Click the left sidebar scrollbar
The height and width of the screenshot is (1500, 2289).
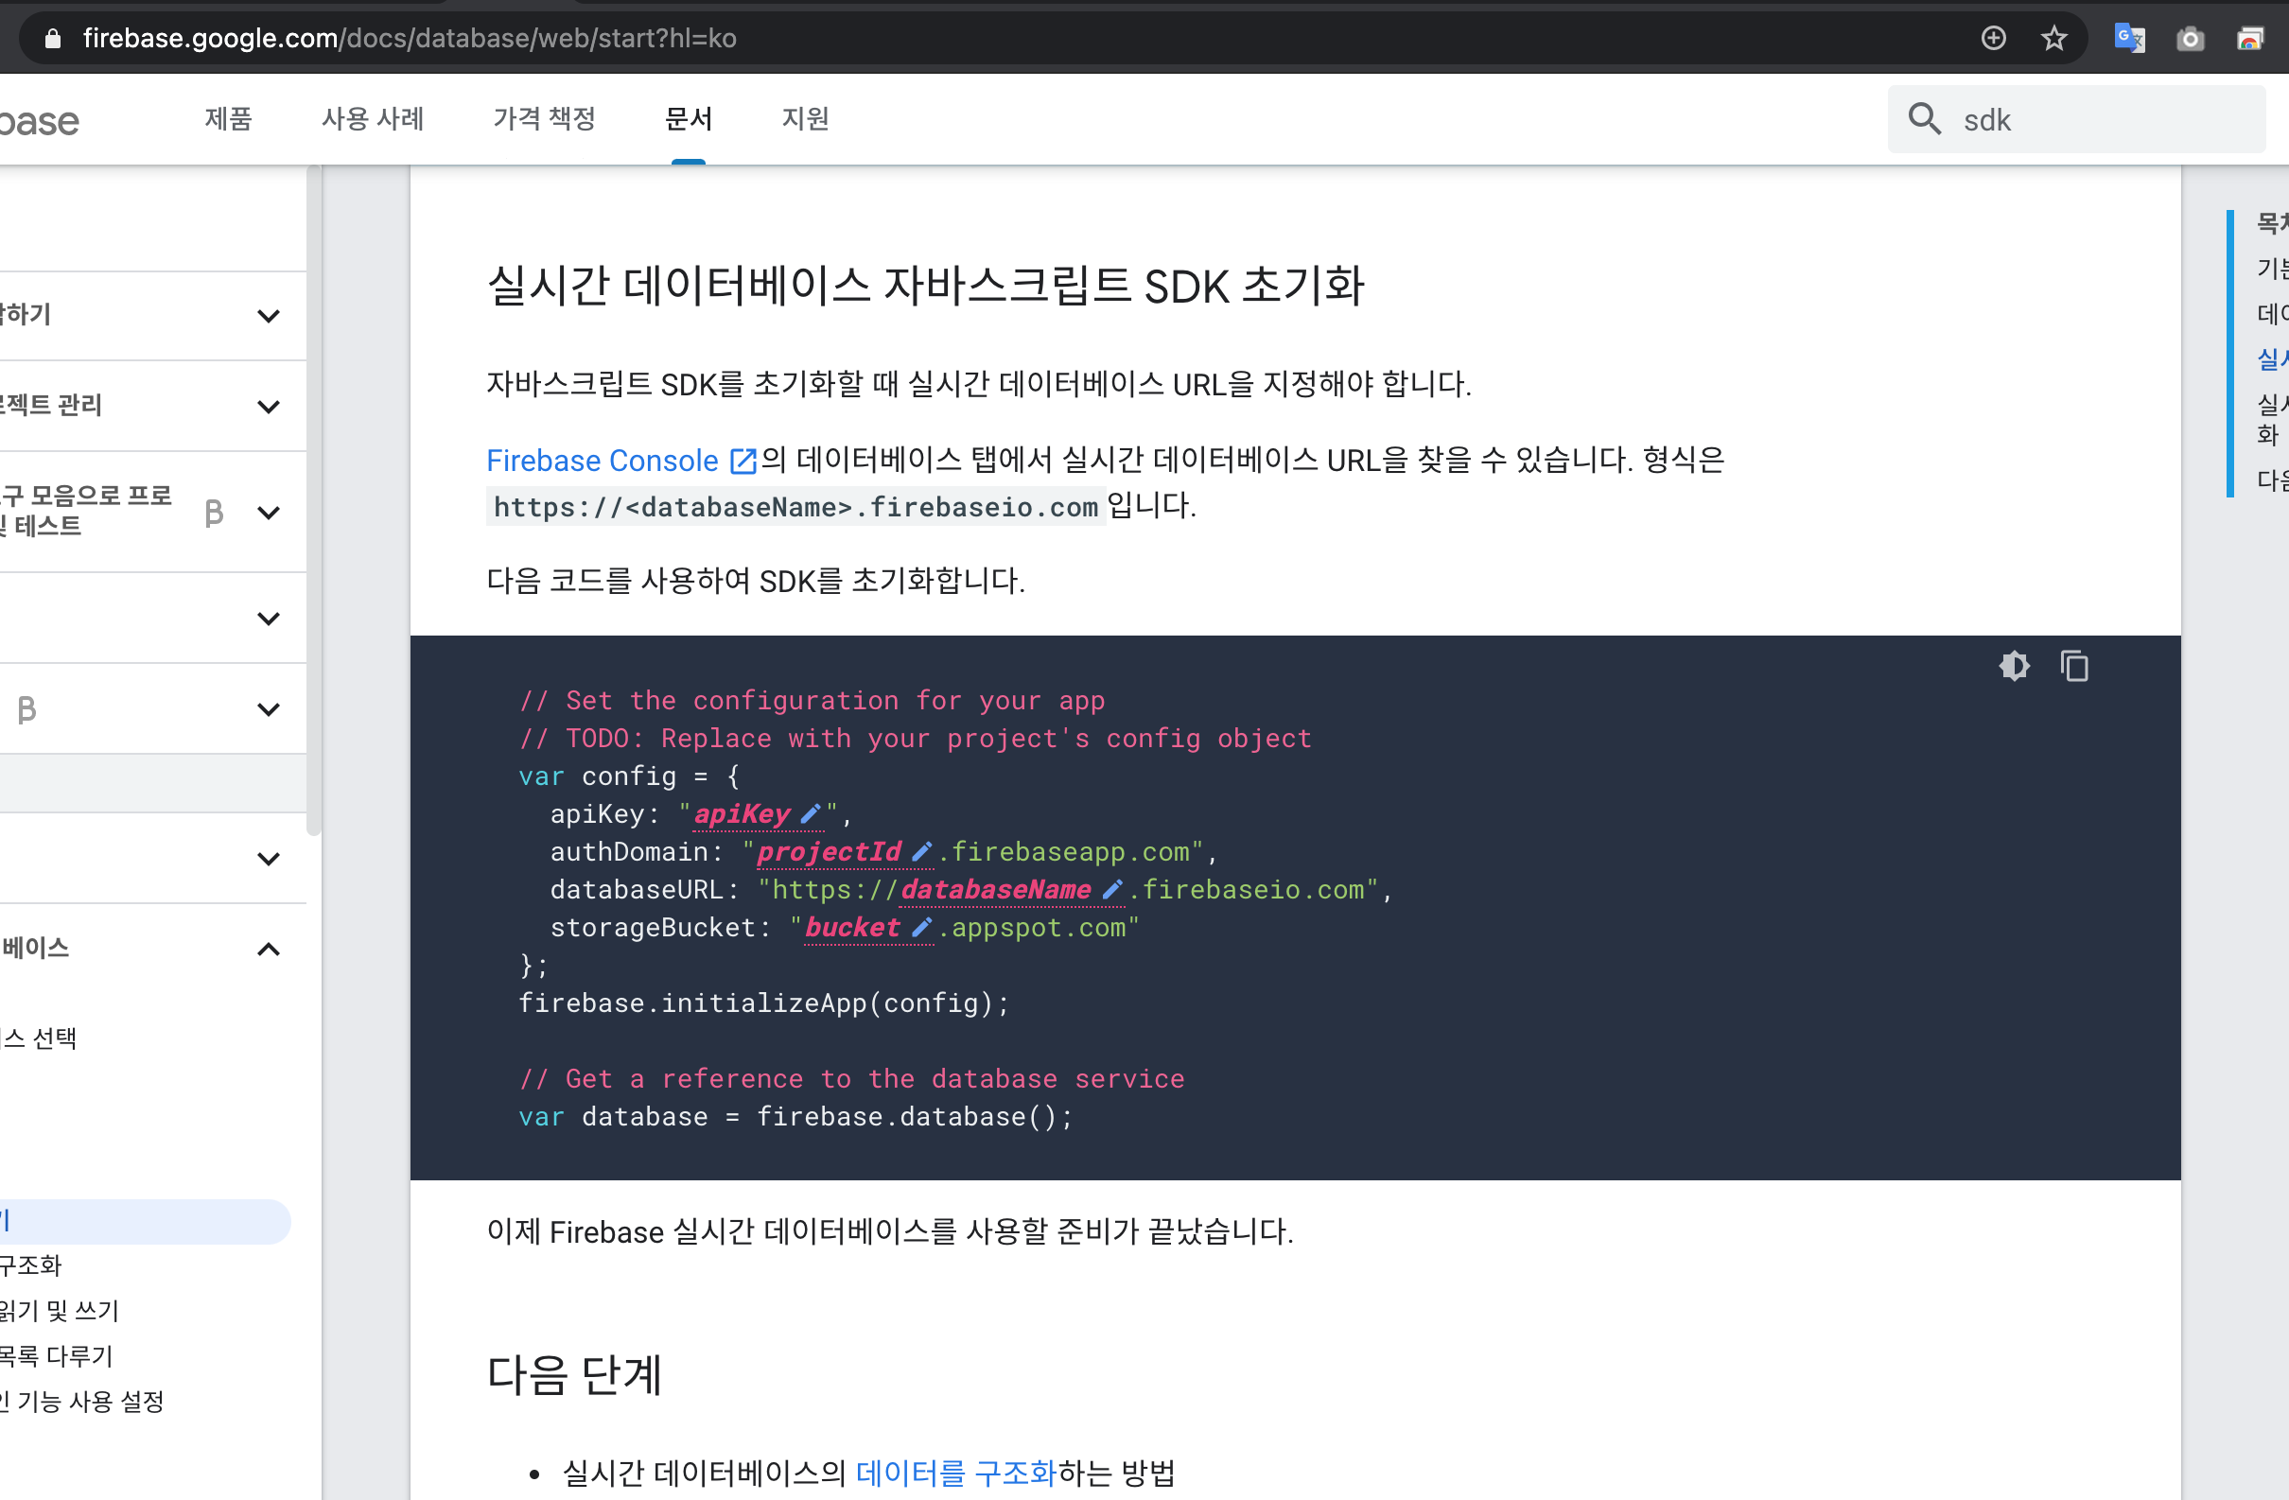click(x=313, y=500)
